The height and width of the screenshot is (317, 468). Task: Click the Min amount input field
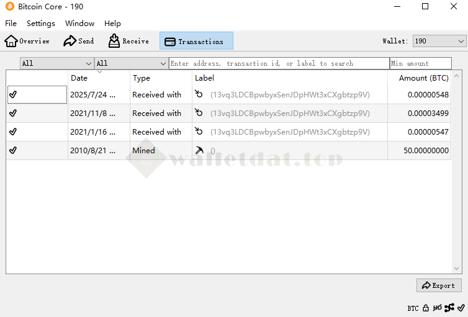point(421,63)
